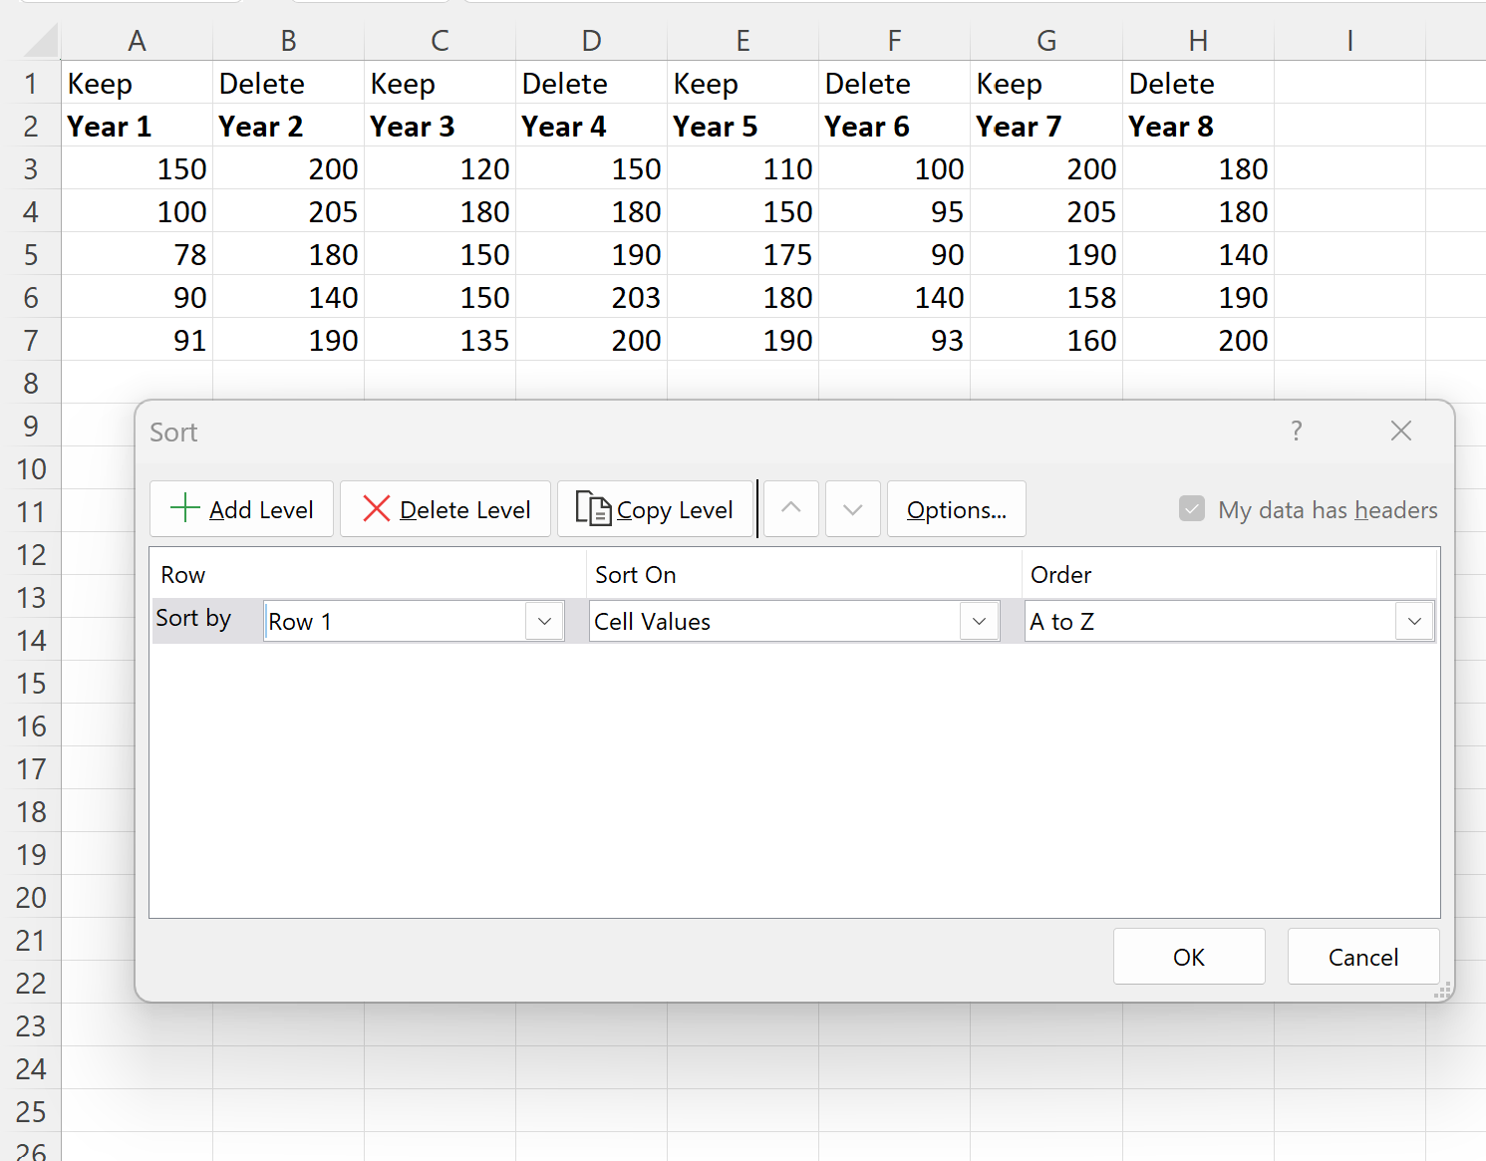
Task: Click the red X Delete Level icon
Action: 377,508
